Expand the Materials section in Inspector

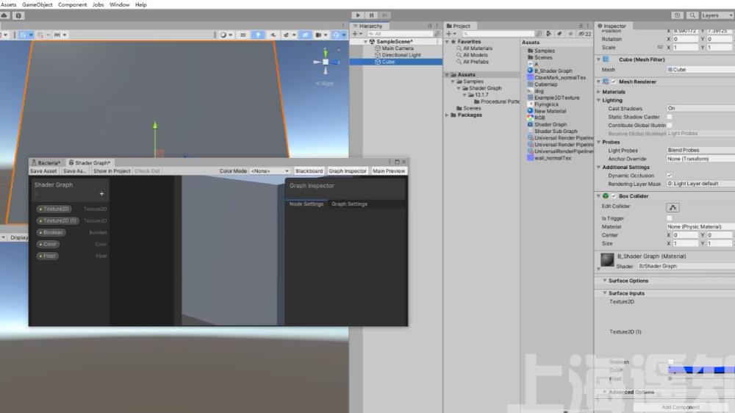598,92
